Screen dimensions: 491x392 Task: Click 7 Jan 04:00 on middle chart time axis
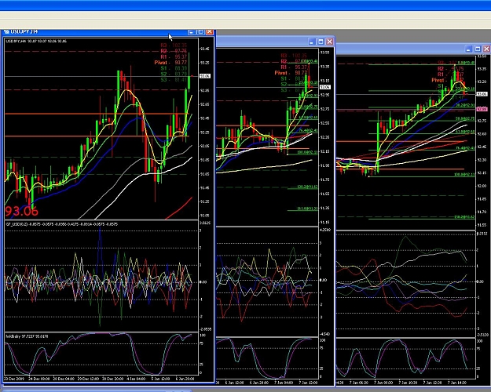[284, 383]
